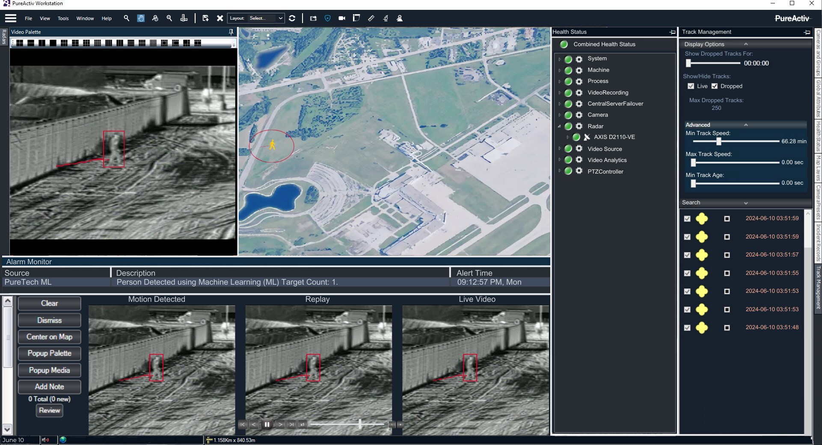Click the Center on Map button
The height and width of the screenshot is (445, 822).
tap(49, 337)
